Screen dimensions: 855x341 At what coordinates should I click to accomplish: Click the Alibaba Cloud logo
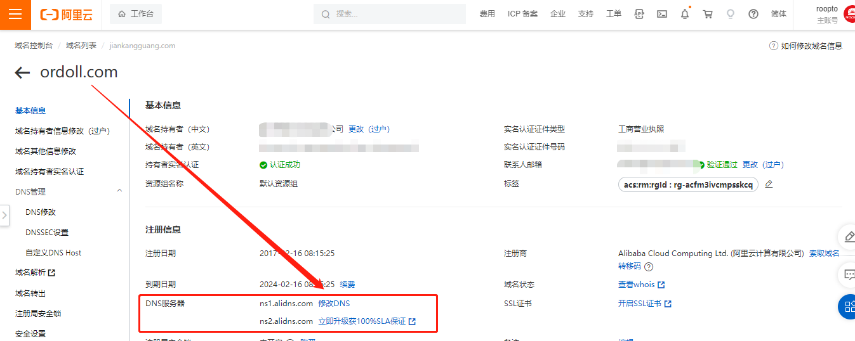click(x=67, y=14)
